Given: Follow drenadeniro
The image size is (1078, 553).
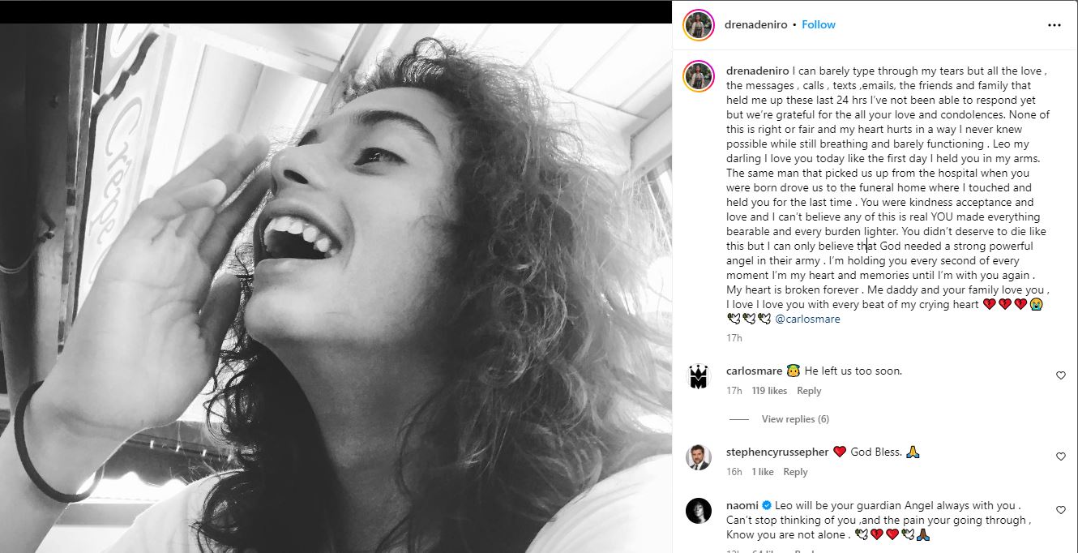Looking at the screenshot, I should click(818, 25).
